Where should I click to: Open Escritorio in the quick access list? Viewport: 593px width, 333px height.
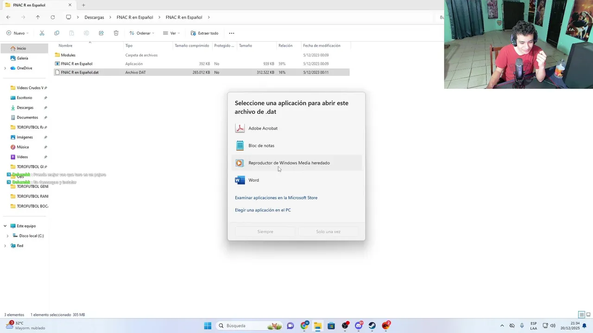pos(24,98)
